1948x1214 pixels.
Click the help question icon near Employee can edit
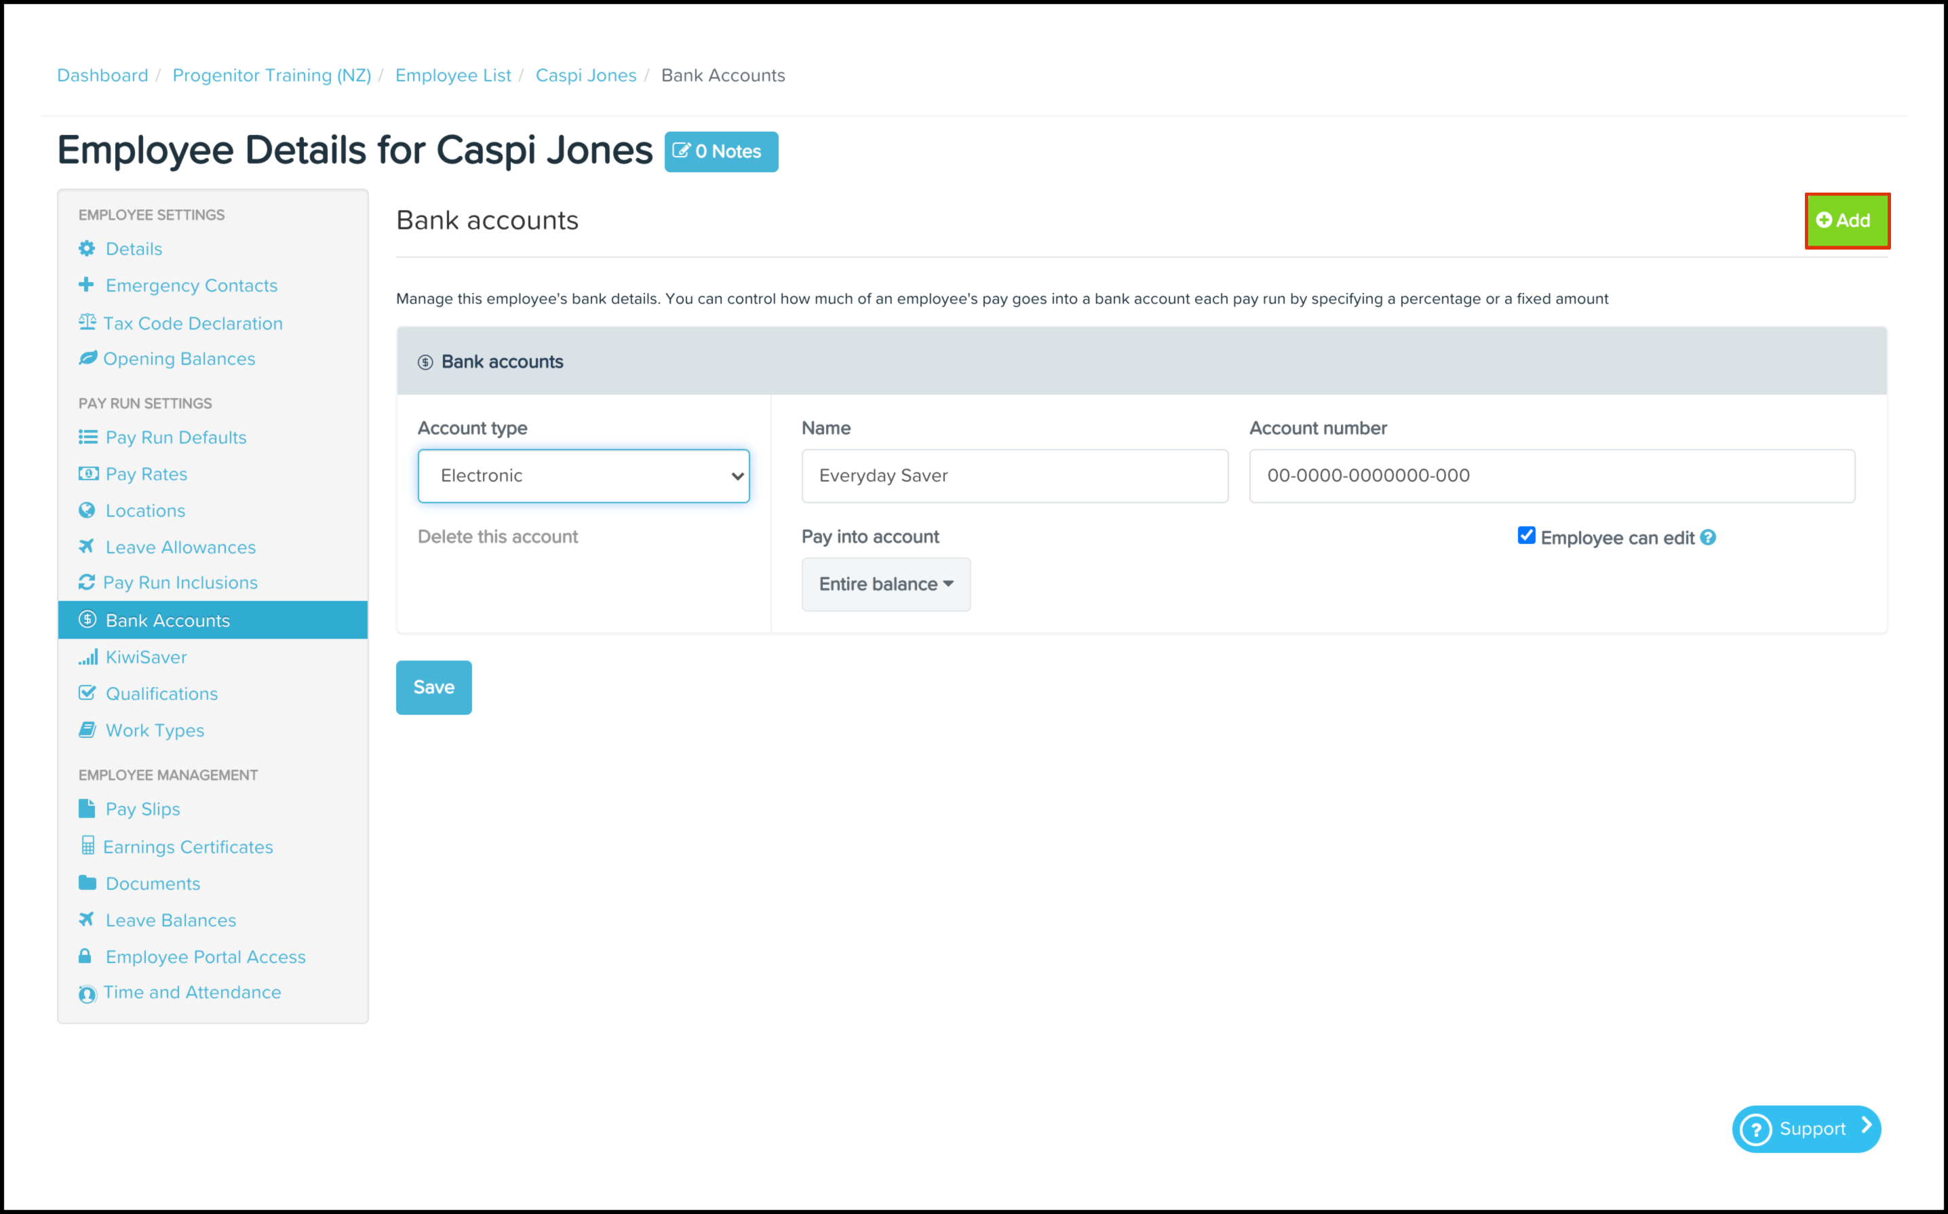[x=1708, y=538]
